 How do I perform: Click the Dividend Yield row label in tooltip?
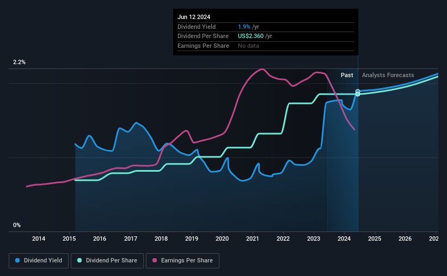(197, 27)
